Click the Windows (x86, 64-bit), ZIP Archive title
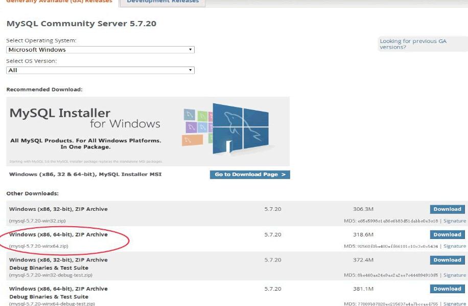Viewport: 468px width, 306px height. point(58,235)
